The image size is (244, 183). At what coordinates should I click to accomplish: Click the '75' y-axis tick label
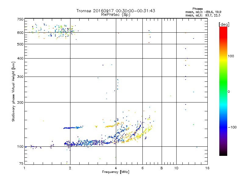pyautogui.click(x=21, y=163)
